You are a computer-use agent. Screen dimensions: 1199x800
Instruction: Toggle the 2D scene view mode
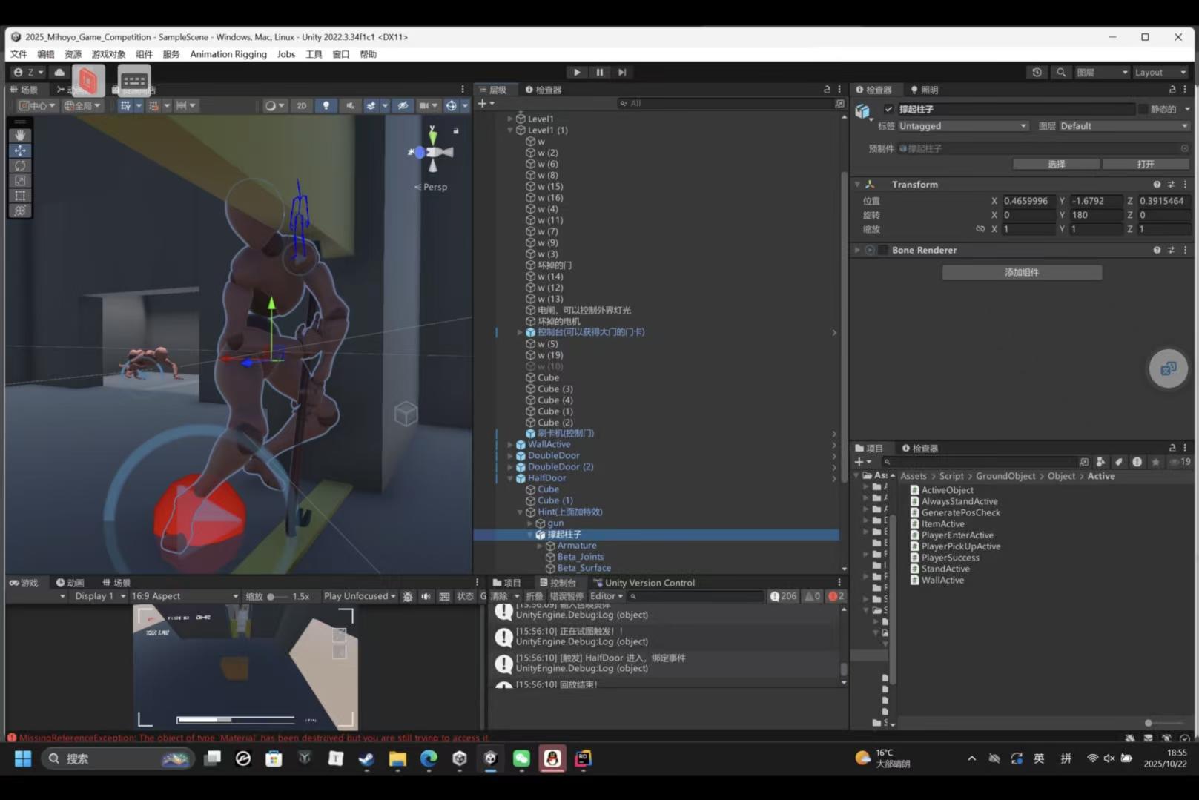click(302, 105)
